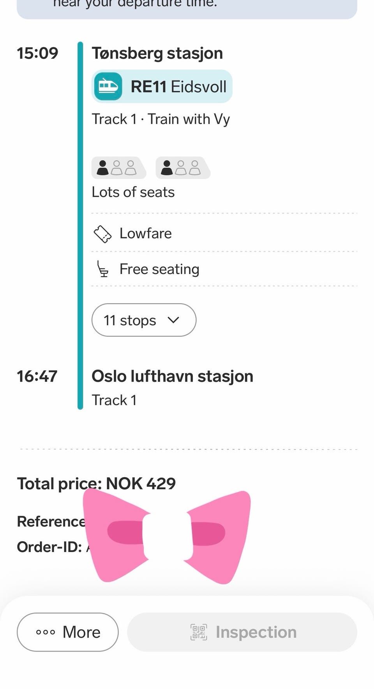Click the chevron beside 11 stops
The height and width of the screenshot is (689, 374).
pyautogui.click(x=173, y=320)
